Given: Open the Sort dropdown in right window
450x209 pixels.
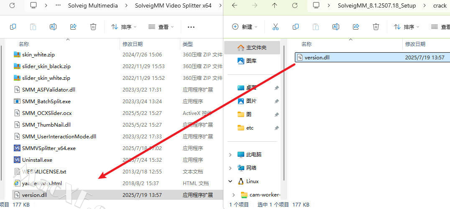Looking at the screenshot, I should tap(407, 27).
